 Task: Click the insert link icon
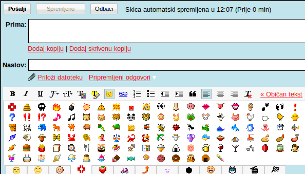coord(123,94)
